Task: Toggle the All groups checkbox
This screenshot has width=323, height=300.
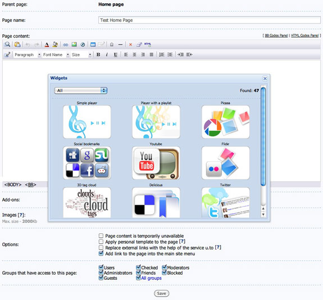Action: [x=138, y=278]
